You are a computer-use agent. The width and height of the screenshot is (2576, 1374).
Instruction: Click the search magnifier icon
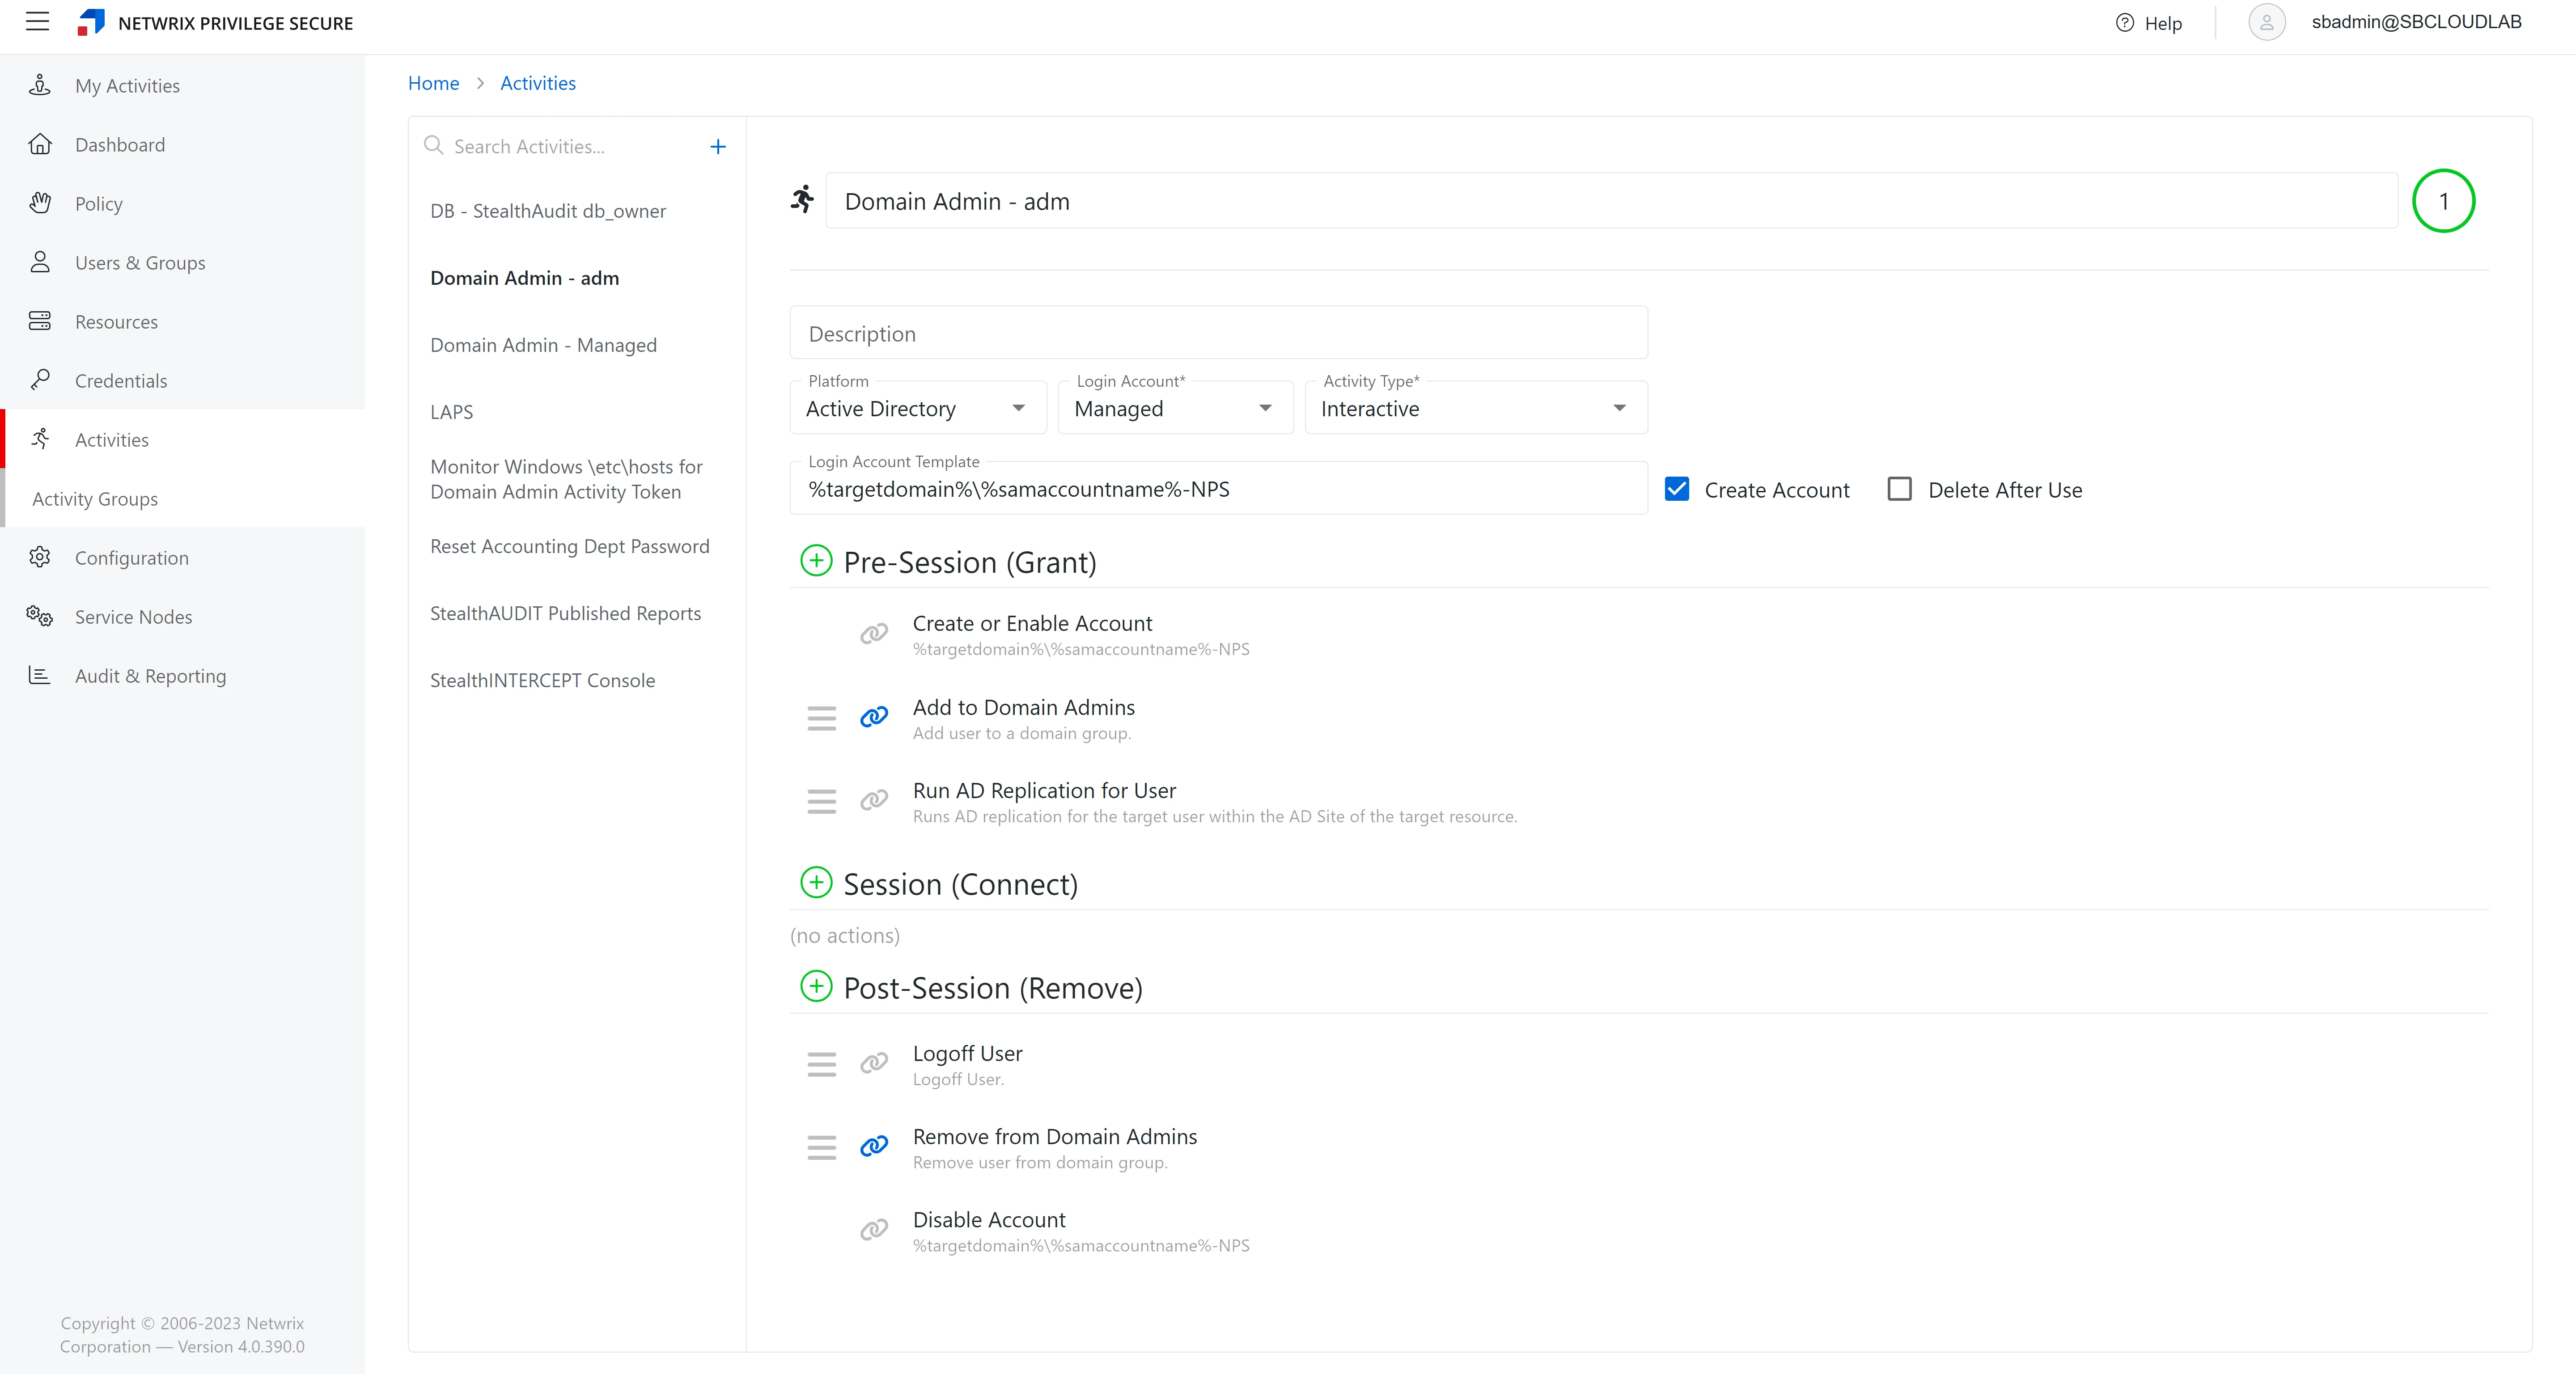click(x=433, y=146)
